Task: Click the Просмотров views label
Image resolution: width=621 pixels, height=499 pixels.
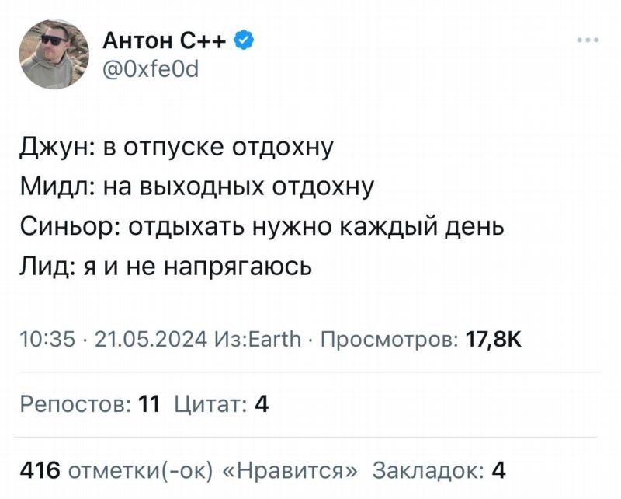Action: tap(390, 339)
